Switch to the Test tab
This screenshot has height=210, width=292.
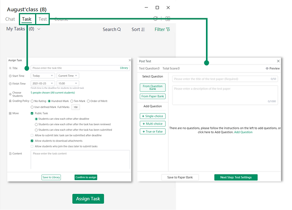tap(43, 19)
